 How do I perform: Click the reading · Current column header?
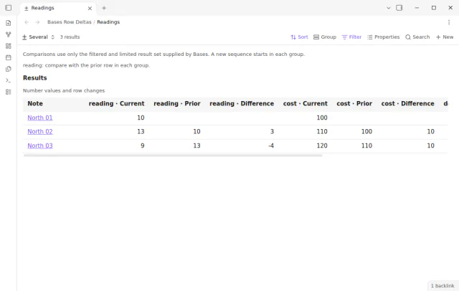click(116, 104)
